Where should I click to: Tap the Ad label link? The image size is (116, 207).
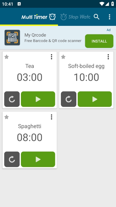click(108, 30)
